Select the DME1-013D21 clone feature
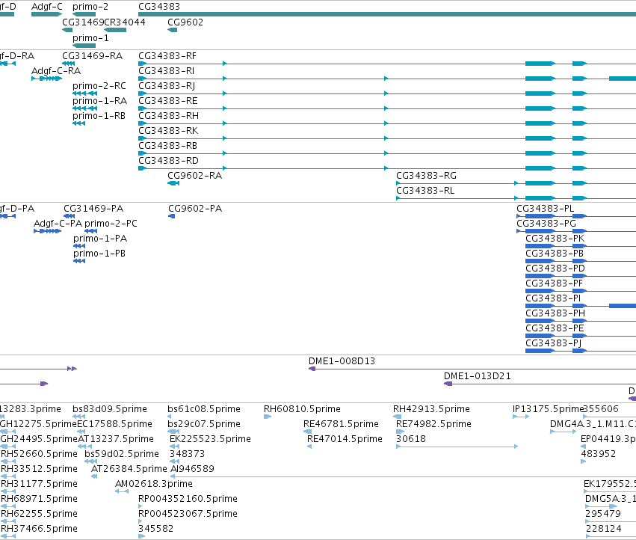The image size is (636, 540). pos(540,384)
